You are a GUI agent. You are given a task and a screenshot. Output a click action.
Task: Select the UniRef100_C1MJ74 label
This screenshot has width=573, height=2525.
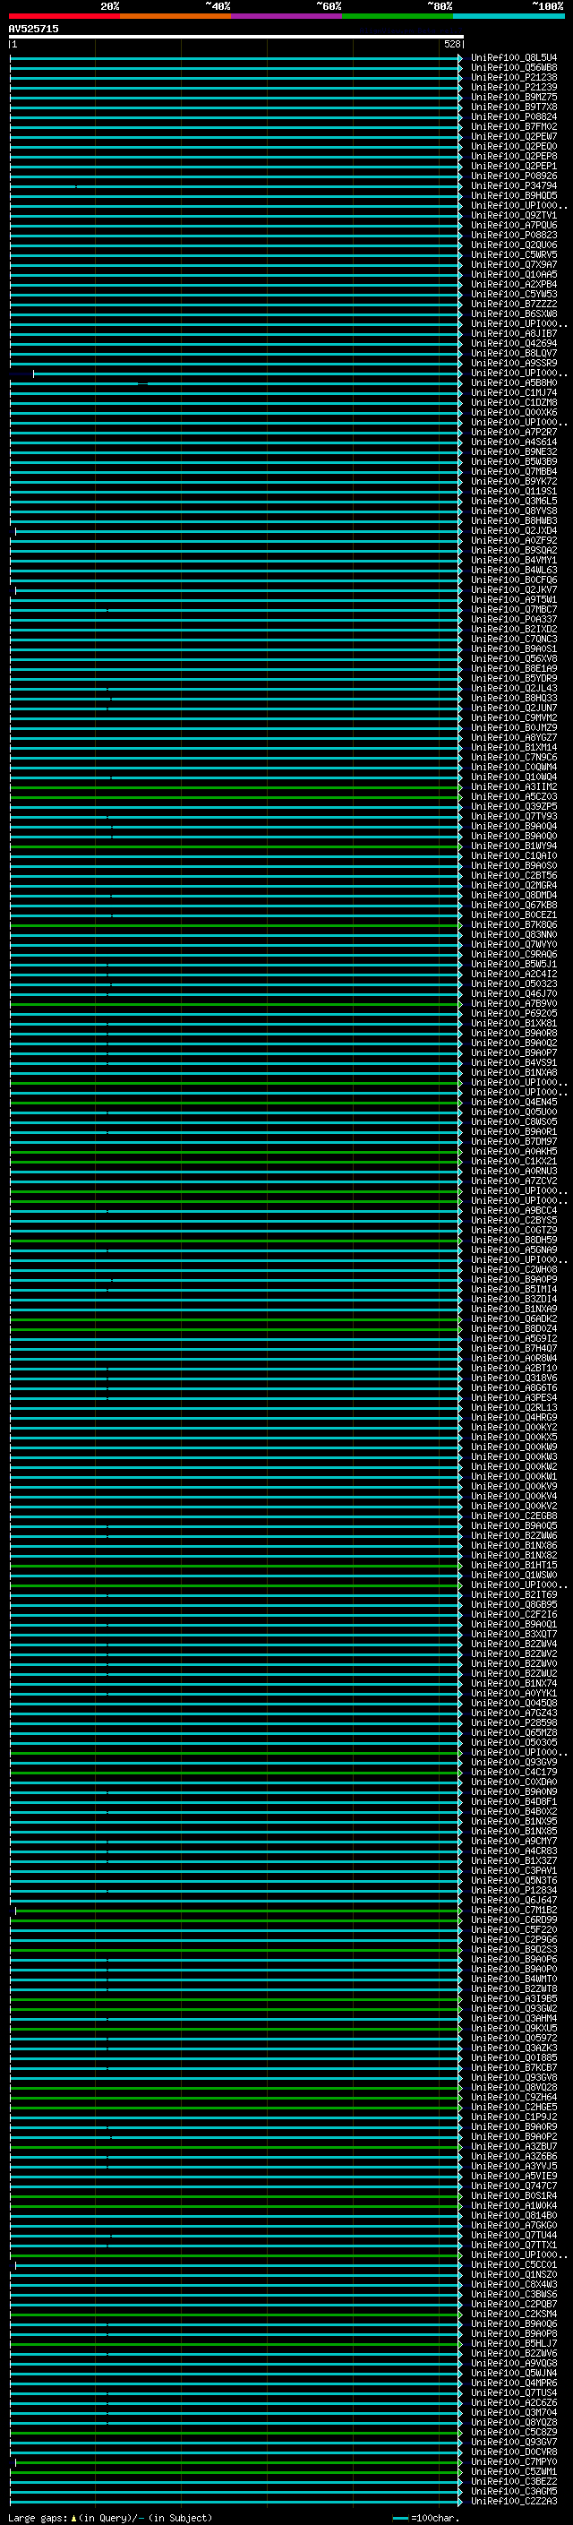point(514,393)
